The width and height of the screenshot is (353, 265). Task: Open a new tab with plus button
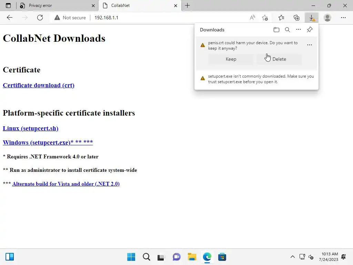pos(187,6)
